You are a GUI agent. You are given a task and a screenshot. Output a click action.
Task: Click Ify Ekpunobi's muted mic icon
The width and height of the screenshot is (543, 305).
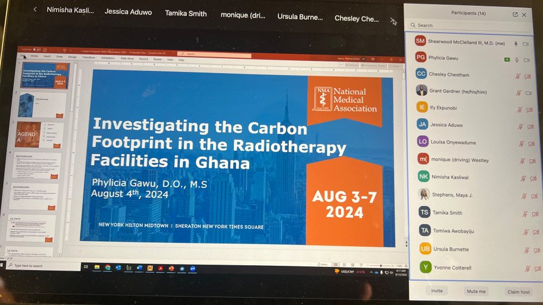coord(519,110)
